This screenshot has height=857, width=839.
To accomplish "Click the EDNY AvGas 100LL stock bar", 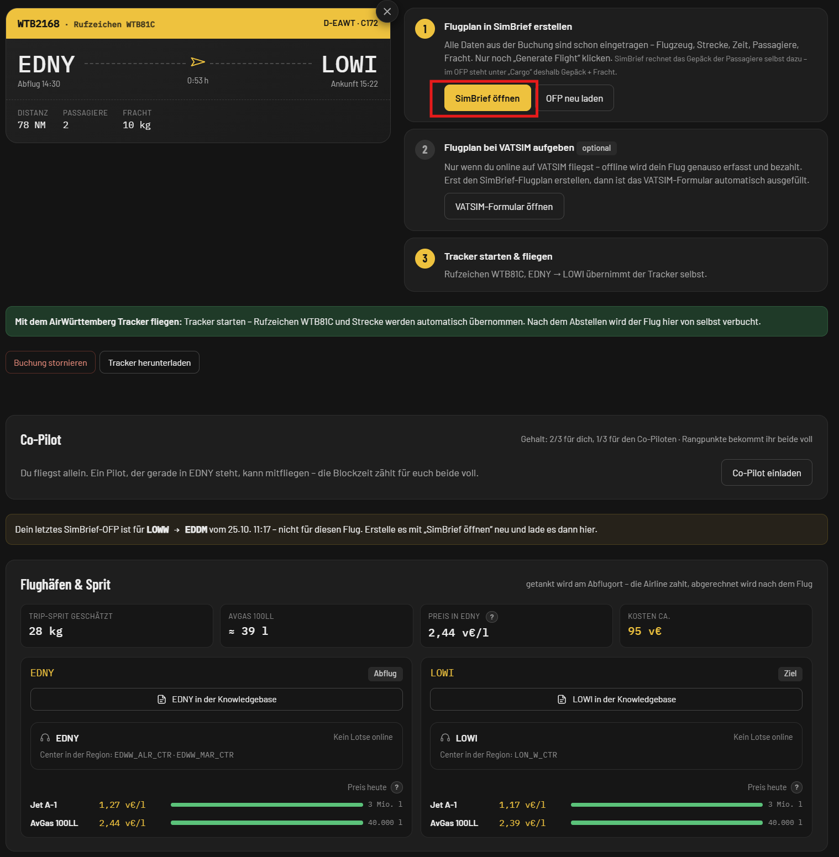I will click(267, 823).
